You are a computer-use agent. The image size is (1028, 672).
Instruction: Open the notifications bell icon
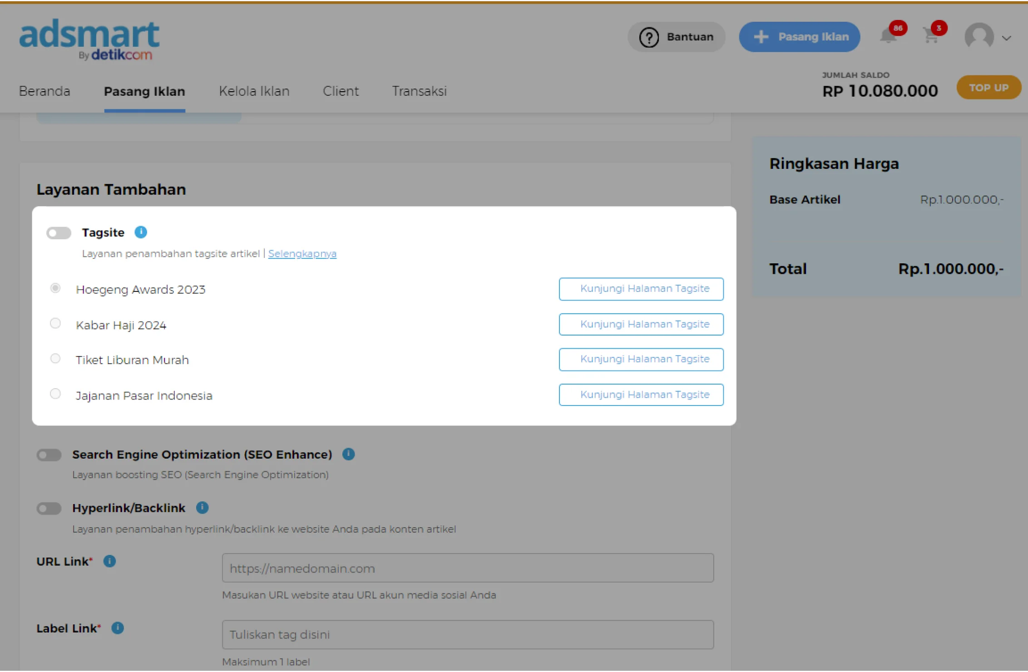[888, 35]
